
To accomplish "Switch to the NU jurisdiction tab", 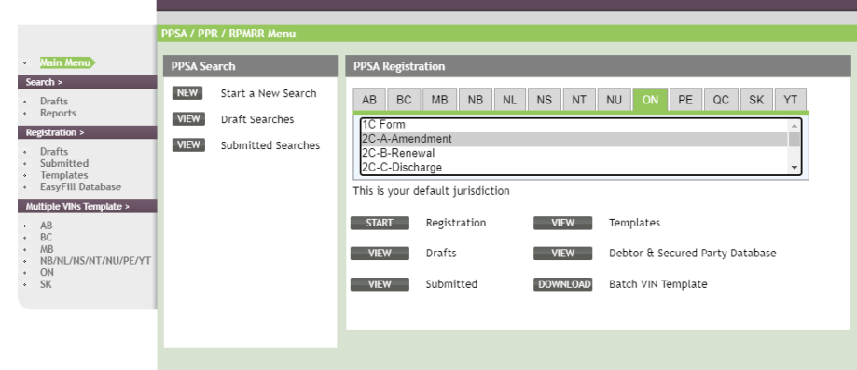I will (x=615, y=100).
